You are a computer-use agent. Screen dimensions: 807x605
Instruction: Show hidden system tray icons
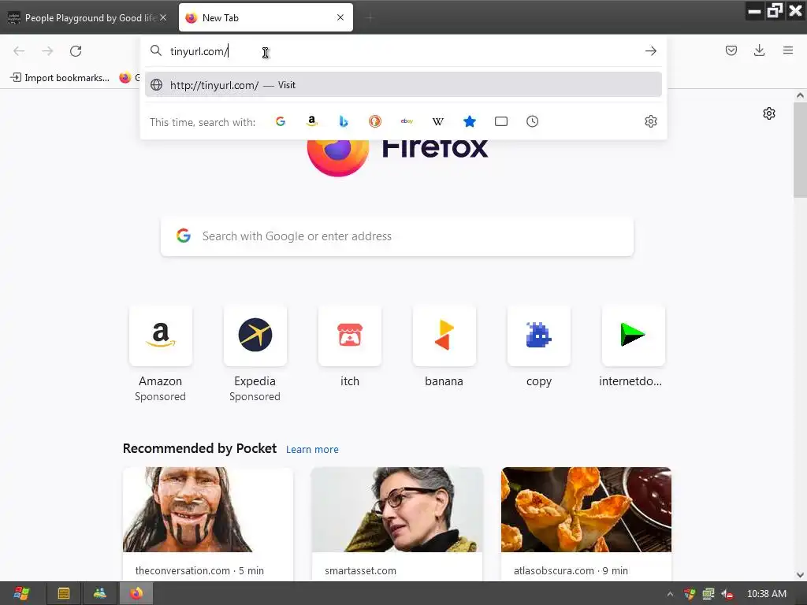(x=670, y=594)
